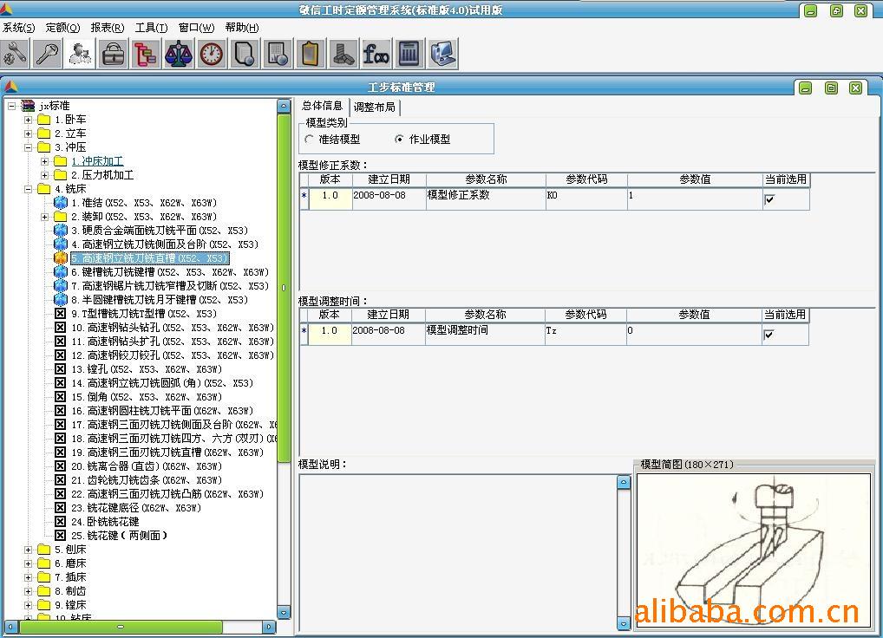Open the 系统(S) menu
The height and width of the screenshot is (638, 883).
18,28
